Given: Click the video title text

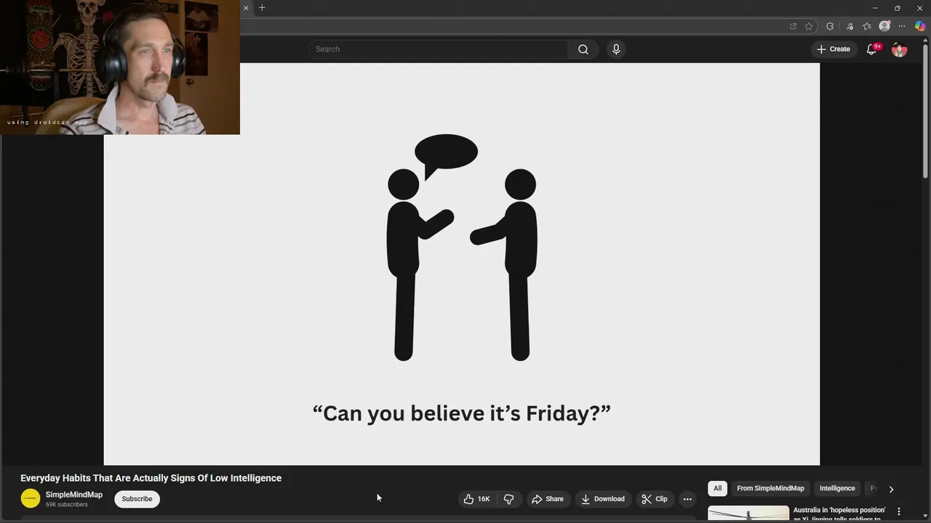Looking at the screenshot, I should (x=151, y=478).
